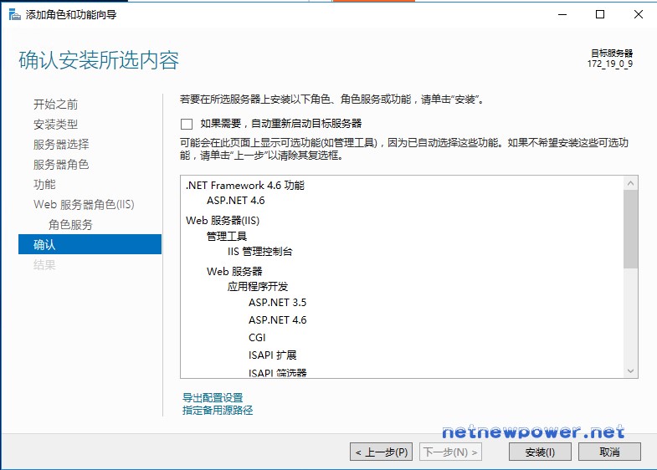Screen dimensions: 657x470
Task: Click the feature list scrollbar thumb
Action: pos(630,229)
